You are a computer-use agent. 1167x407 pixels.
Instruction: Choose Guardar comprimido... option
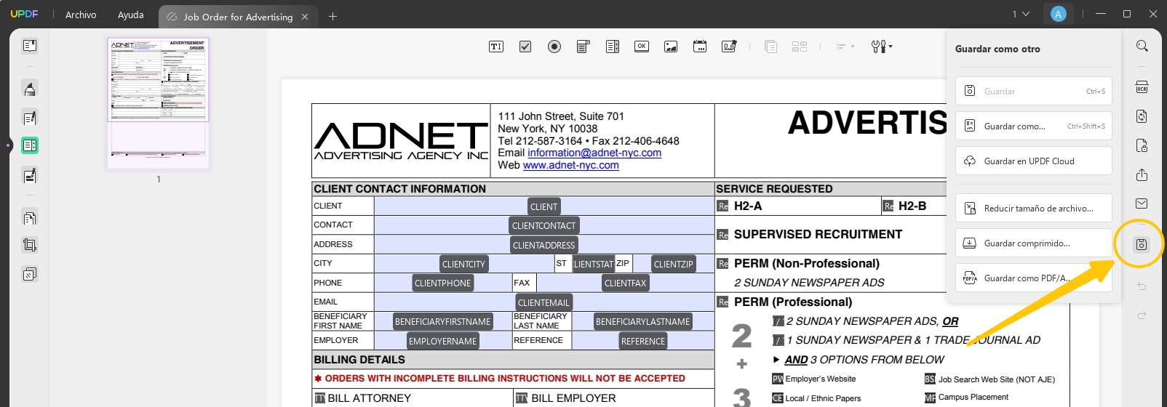(x=1034, y=243)
